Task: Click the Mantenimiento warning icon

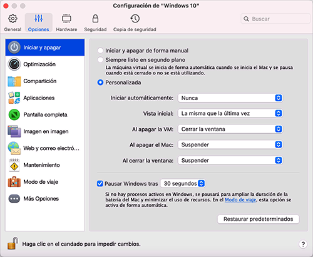Action: coord(14,165)
